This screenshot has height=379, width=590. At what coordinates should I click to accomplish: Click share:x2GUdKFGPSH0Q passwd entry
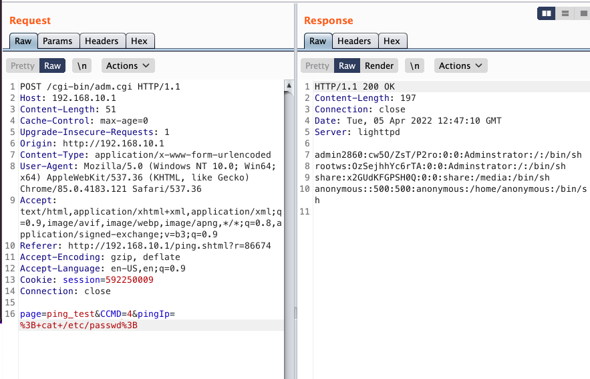[x=432, y=177]
